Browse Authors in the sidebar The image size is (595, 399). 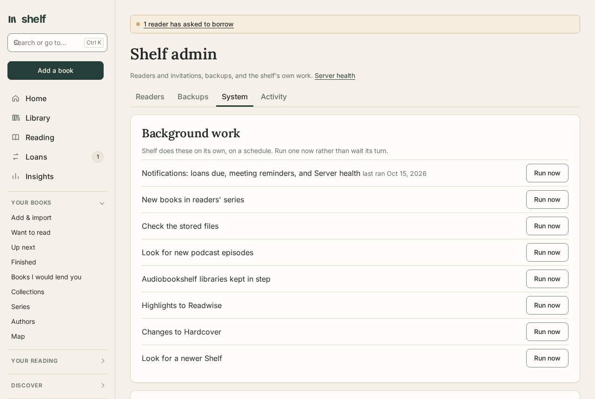tap(23, 322)
